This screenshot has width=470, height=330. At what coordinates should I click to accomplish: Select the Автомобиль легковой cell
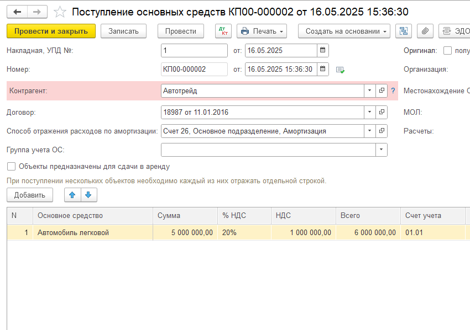[93, 232]
